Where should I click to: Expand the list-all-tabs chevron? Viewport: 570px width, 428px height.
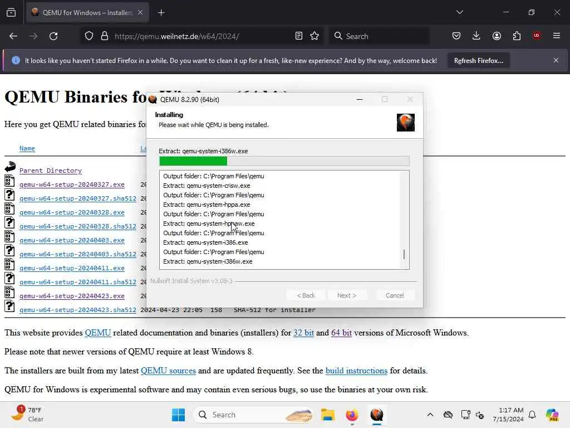[x=459, y=12]
